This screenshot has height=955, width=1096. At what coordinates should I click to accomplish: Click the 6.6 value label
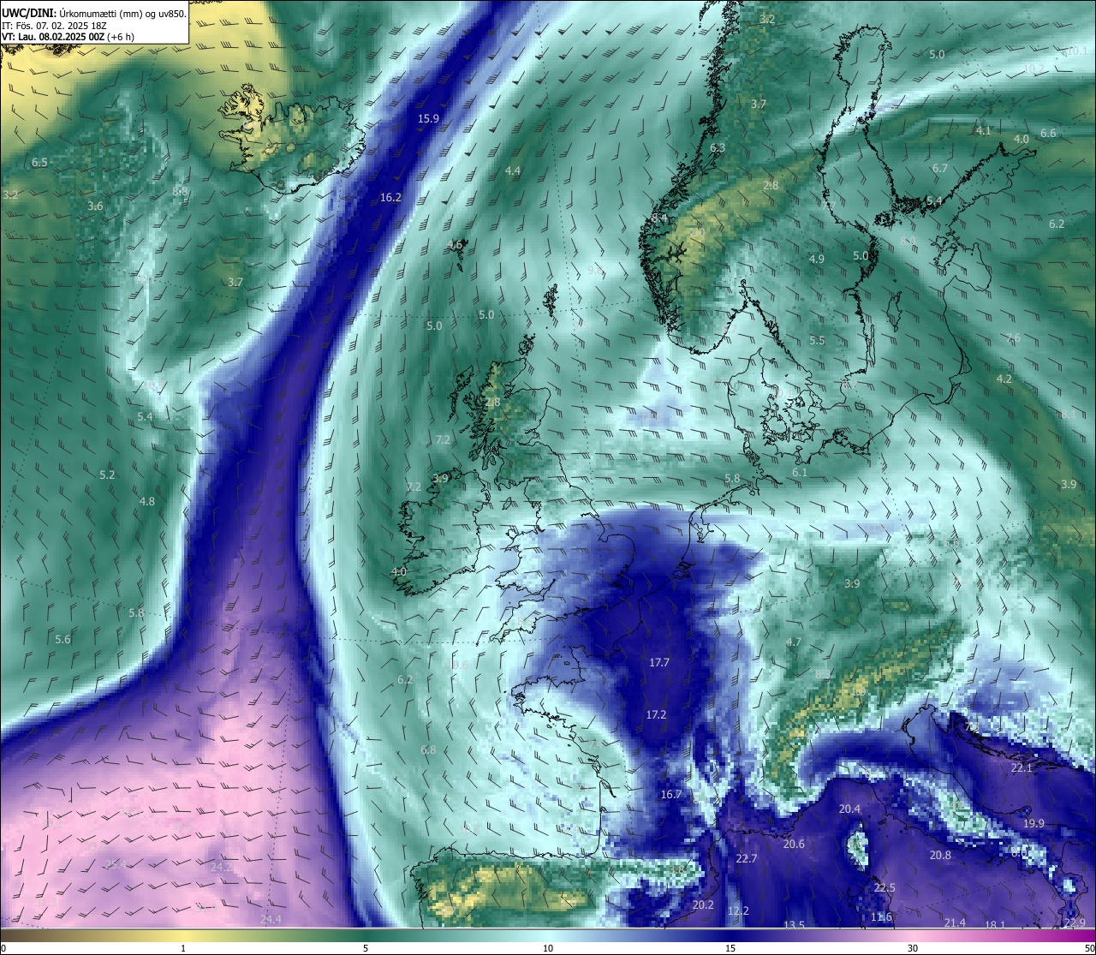click(x=1048, y=134)
